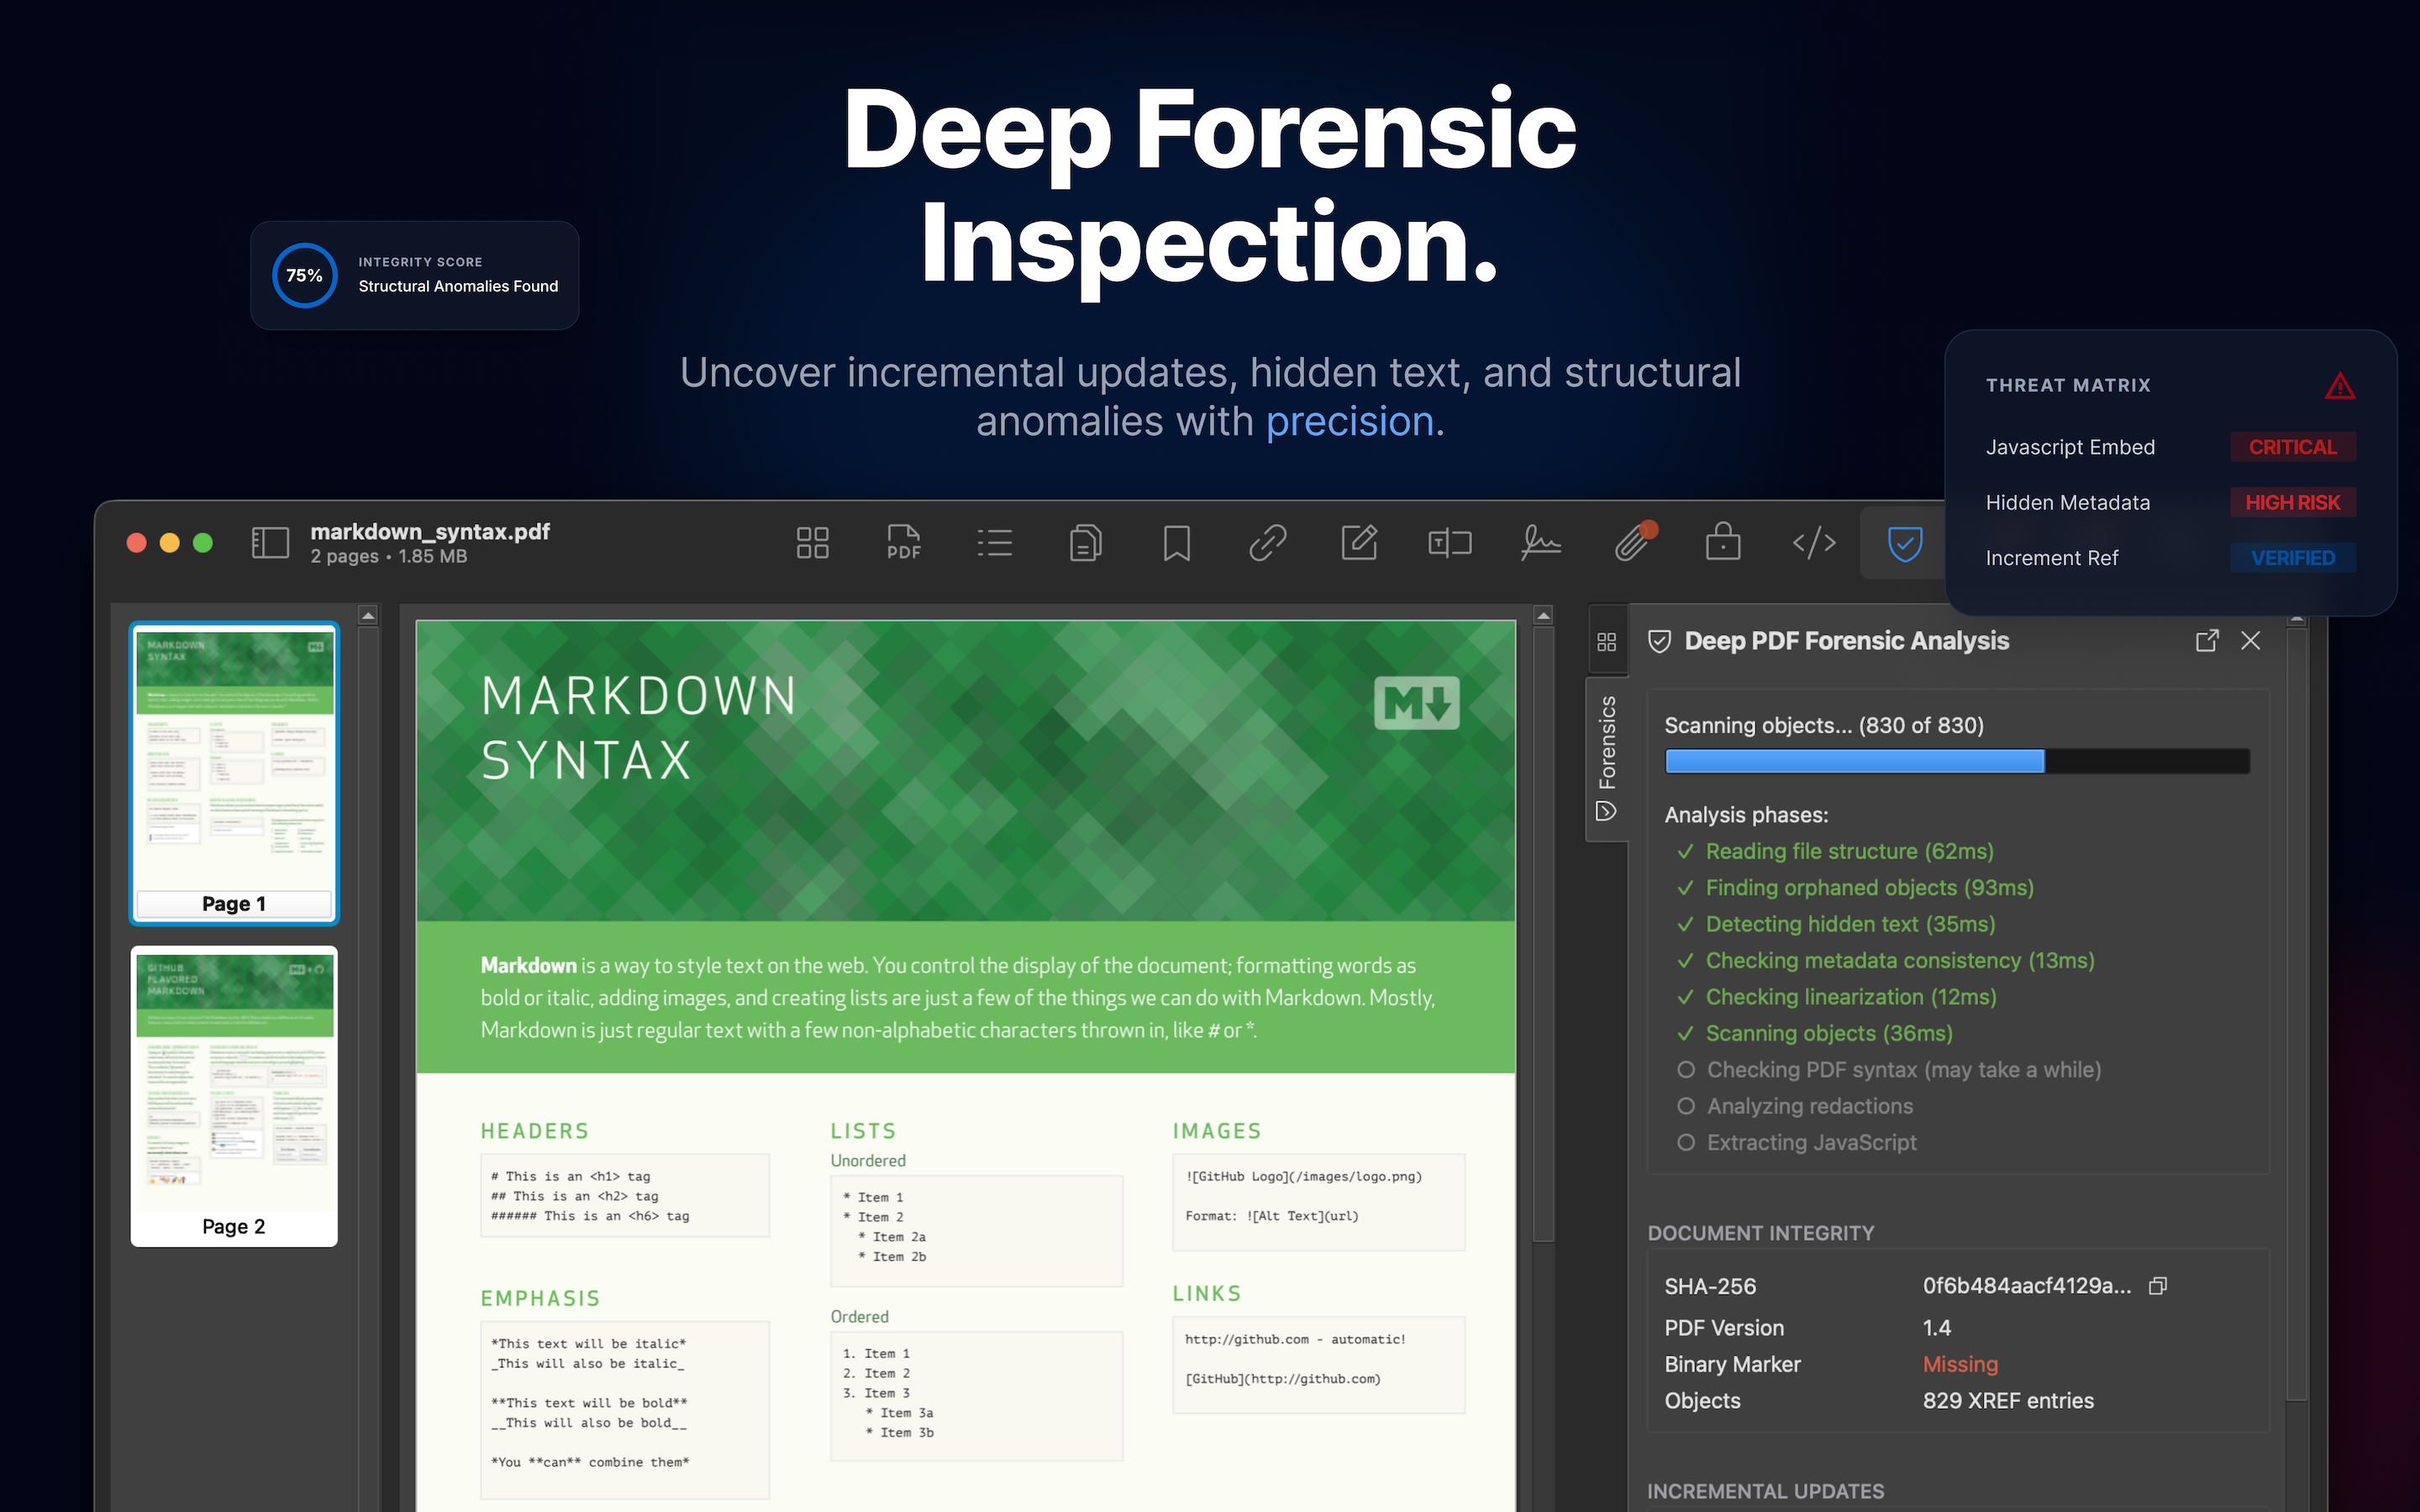2420x1512 pixels.
Task: Click the PDF Version '1.4' value
Action: pos(1936,1328)
